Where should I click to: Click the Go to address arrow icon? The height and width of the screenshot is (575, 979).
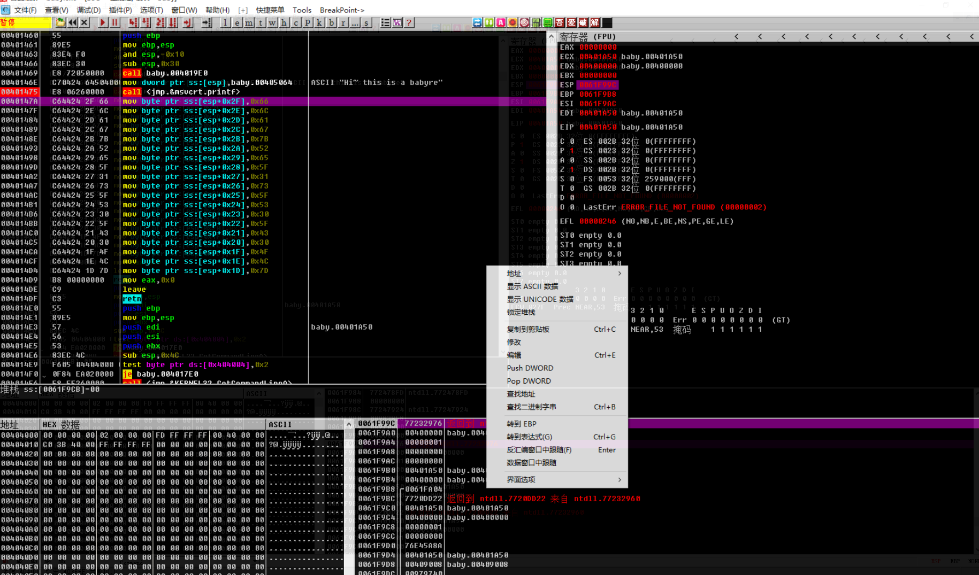pos(207,22)
